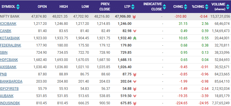Select FEDERALBNK high value 180.00
Screen dimensions: 231x106
coord(63,45)
